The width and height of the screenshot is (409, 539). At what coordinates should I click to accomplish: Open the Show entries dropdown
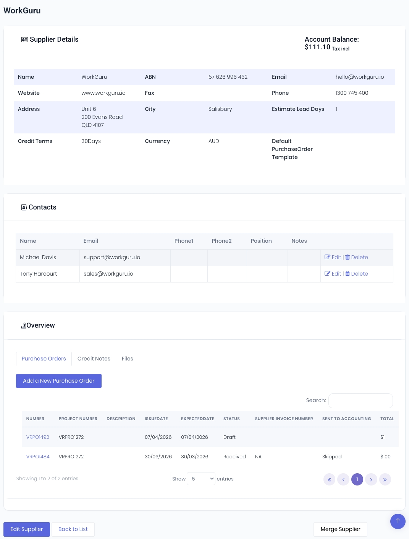[201, 479]
